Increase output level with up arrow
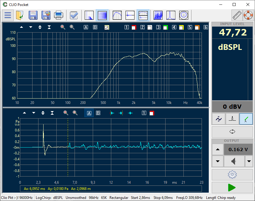The height and width of the screenshot is (201, 255). tap(217, 149)
